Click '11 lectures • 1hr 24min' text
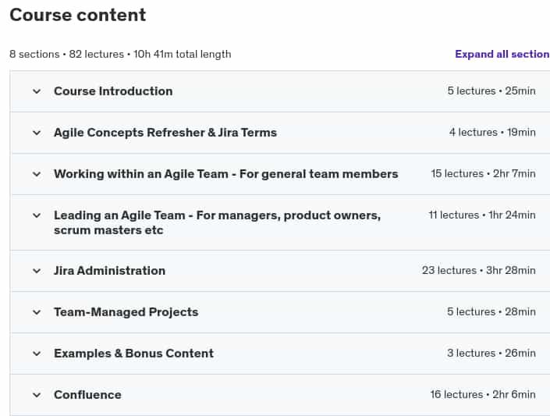The image size is (550, 416). pos(482,215)
